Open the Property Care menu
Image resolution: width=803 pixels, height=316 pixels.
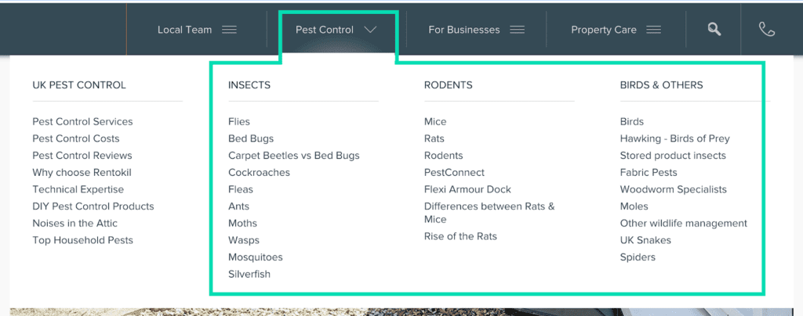click(604, 30)
